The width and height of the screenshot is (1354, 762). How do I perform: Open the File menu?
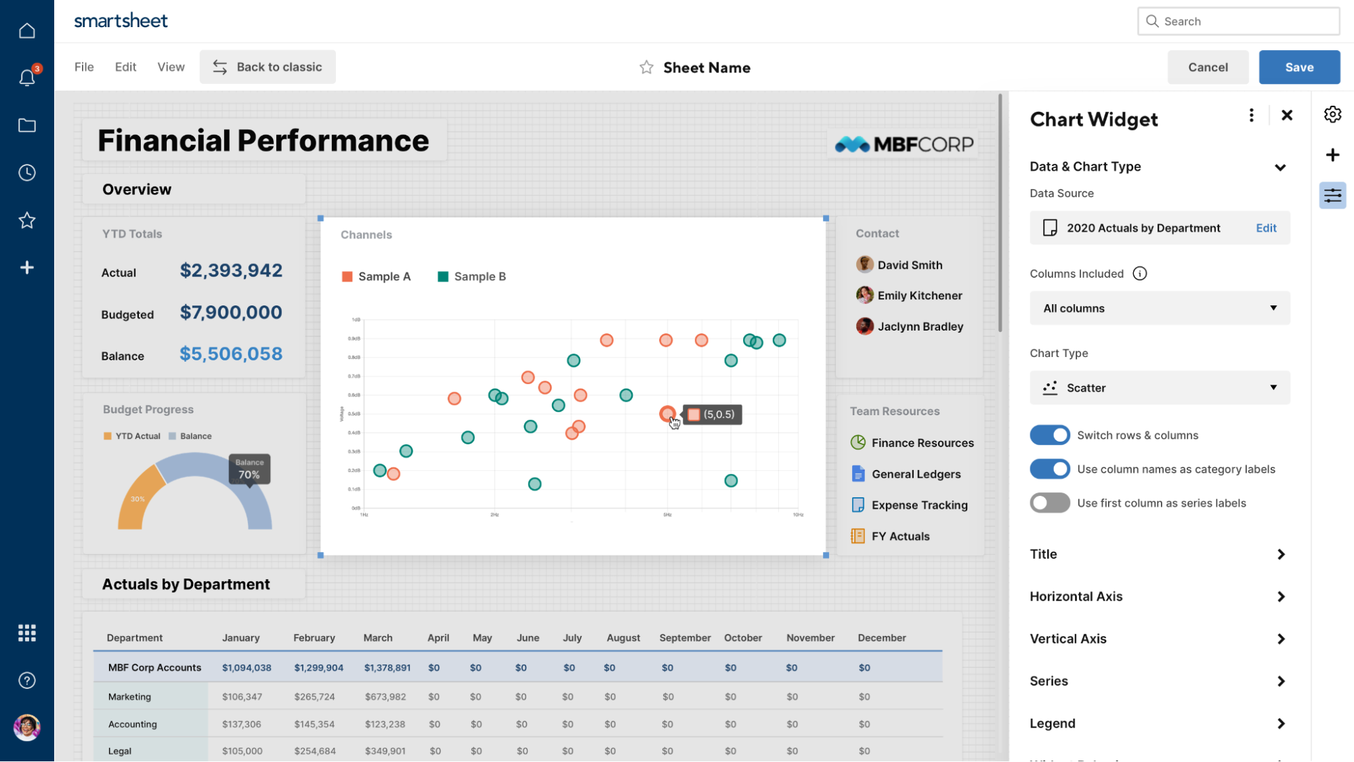point(84,67)
